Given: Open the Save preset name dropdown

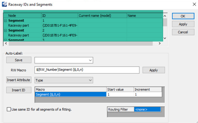Looking at the screenshot, I should pyautogui.click(x=90, y=60).
